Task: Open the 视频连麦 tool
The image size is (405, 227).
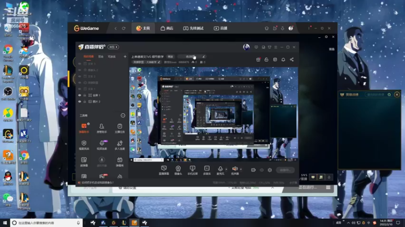Action: pos(102,145)
